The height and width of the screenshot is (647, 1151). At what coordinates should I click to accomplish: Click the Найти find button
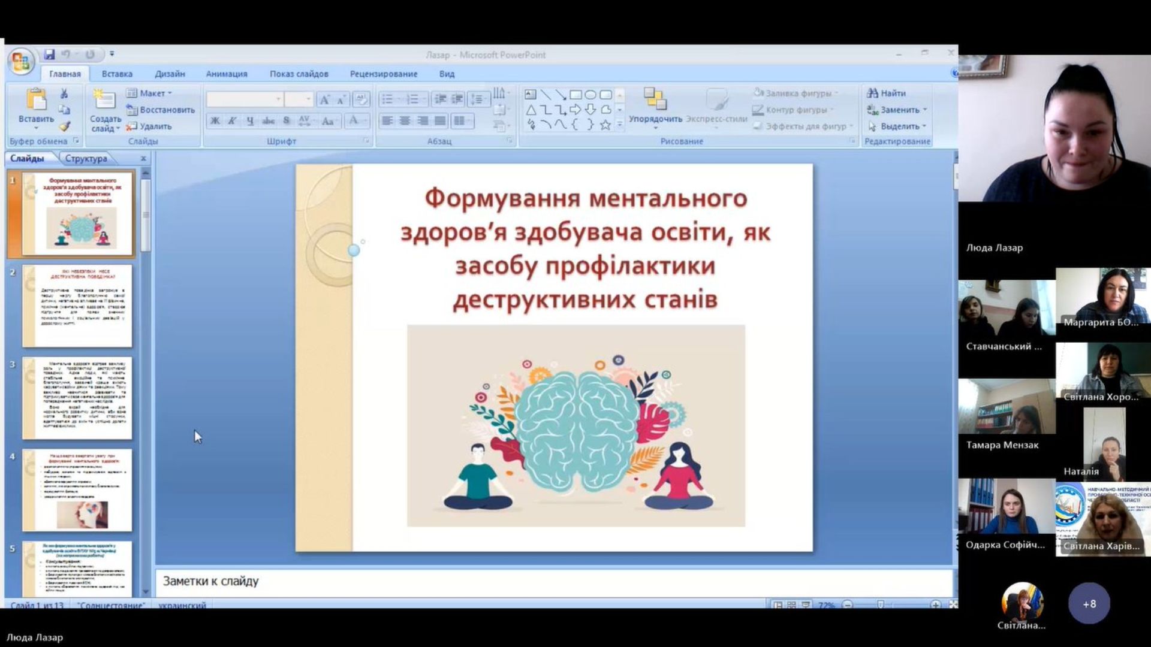[x=887, y=93]
